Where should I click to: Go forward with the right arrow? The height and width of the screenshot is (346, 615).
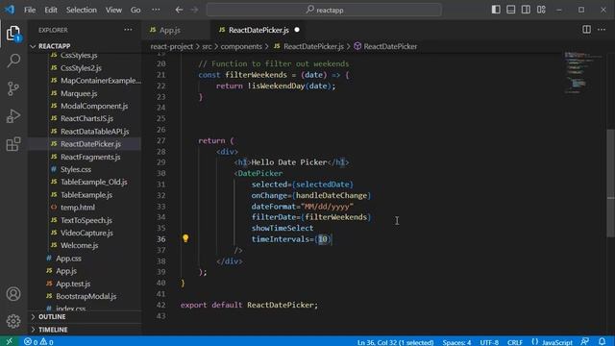click(194, 10)
